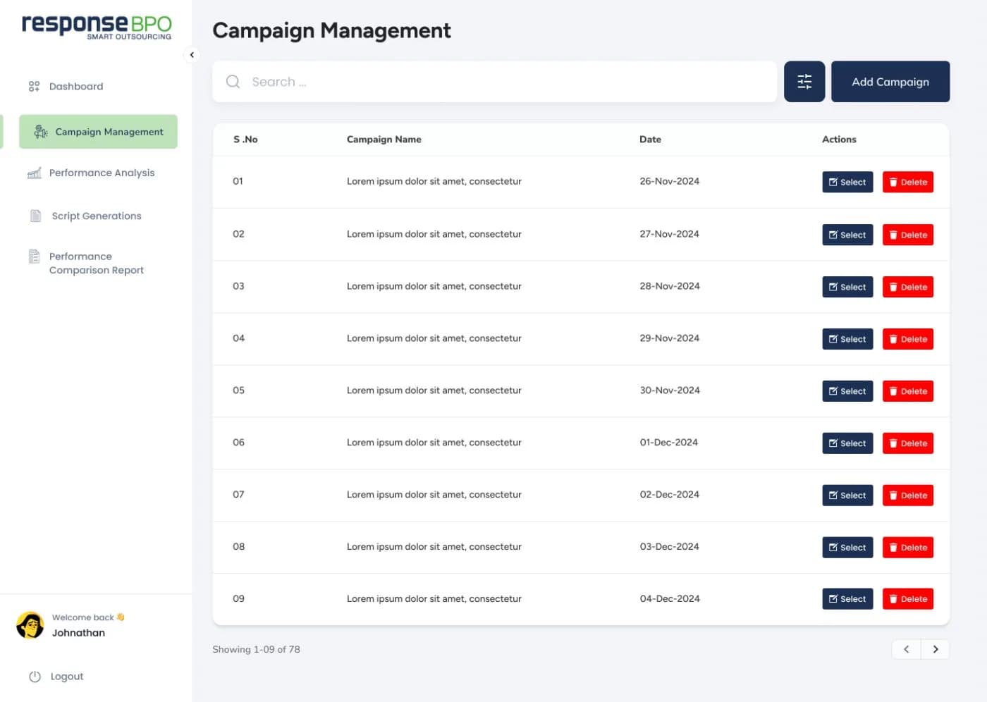Click the Logout power icon
This screenshot has width=987, height=702.
35,677
